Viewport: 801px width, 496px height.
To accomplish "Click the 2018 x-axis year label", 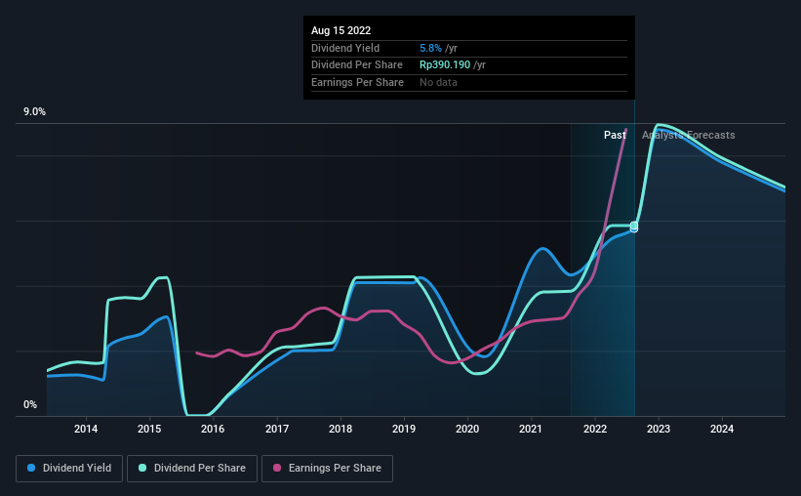I will (x=340, y=430).
